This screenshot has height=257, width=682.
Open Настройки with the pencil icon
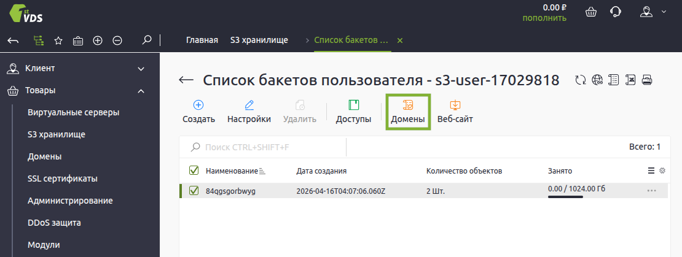pyautogui.click(x=249, y=105)
